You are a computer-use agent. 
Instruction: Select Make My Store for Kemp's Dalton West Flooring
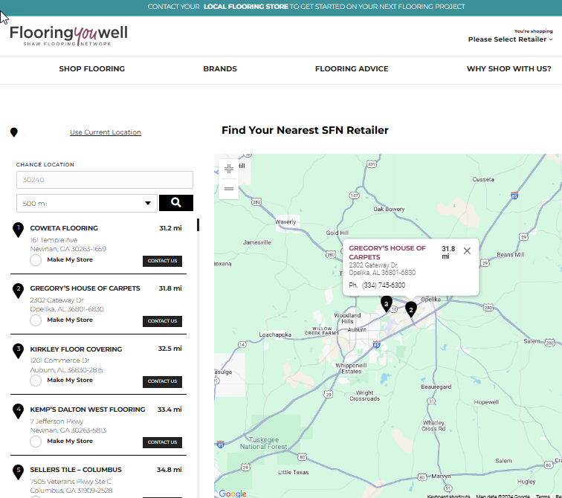click(x=36, y=442)
